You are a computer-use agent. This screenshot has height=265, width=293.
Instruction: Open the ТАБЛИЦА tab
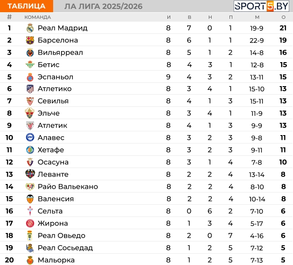coord(26,6)
